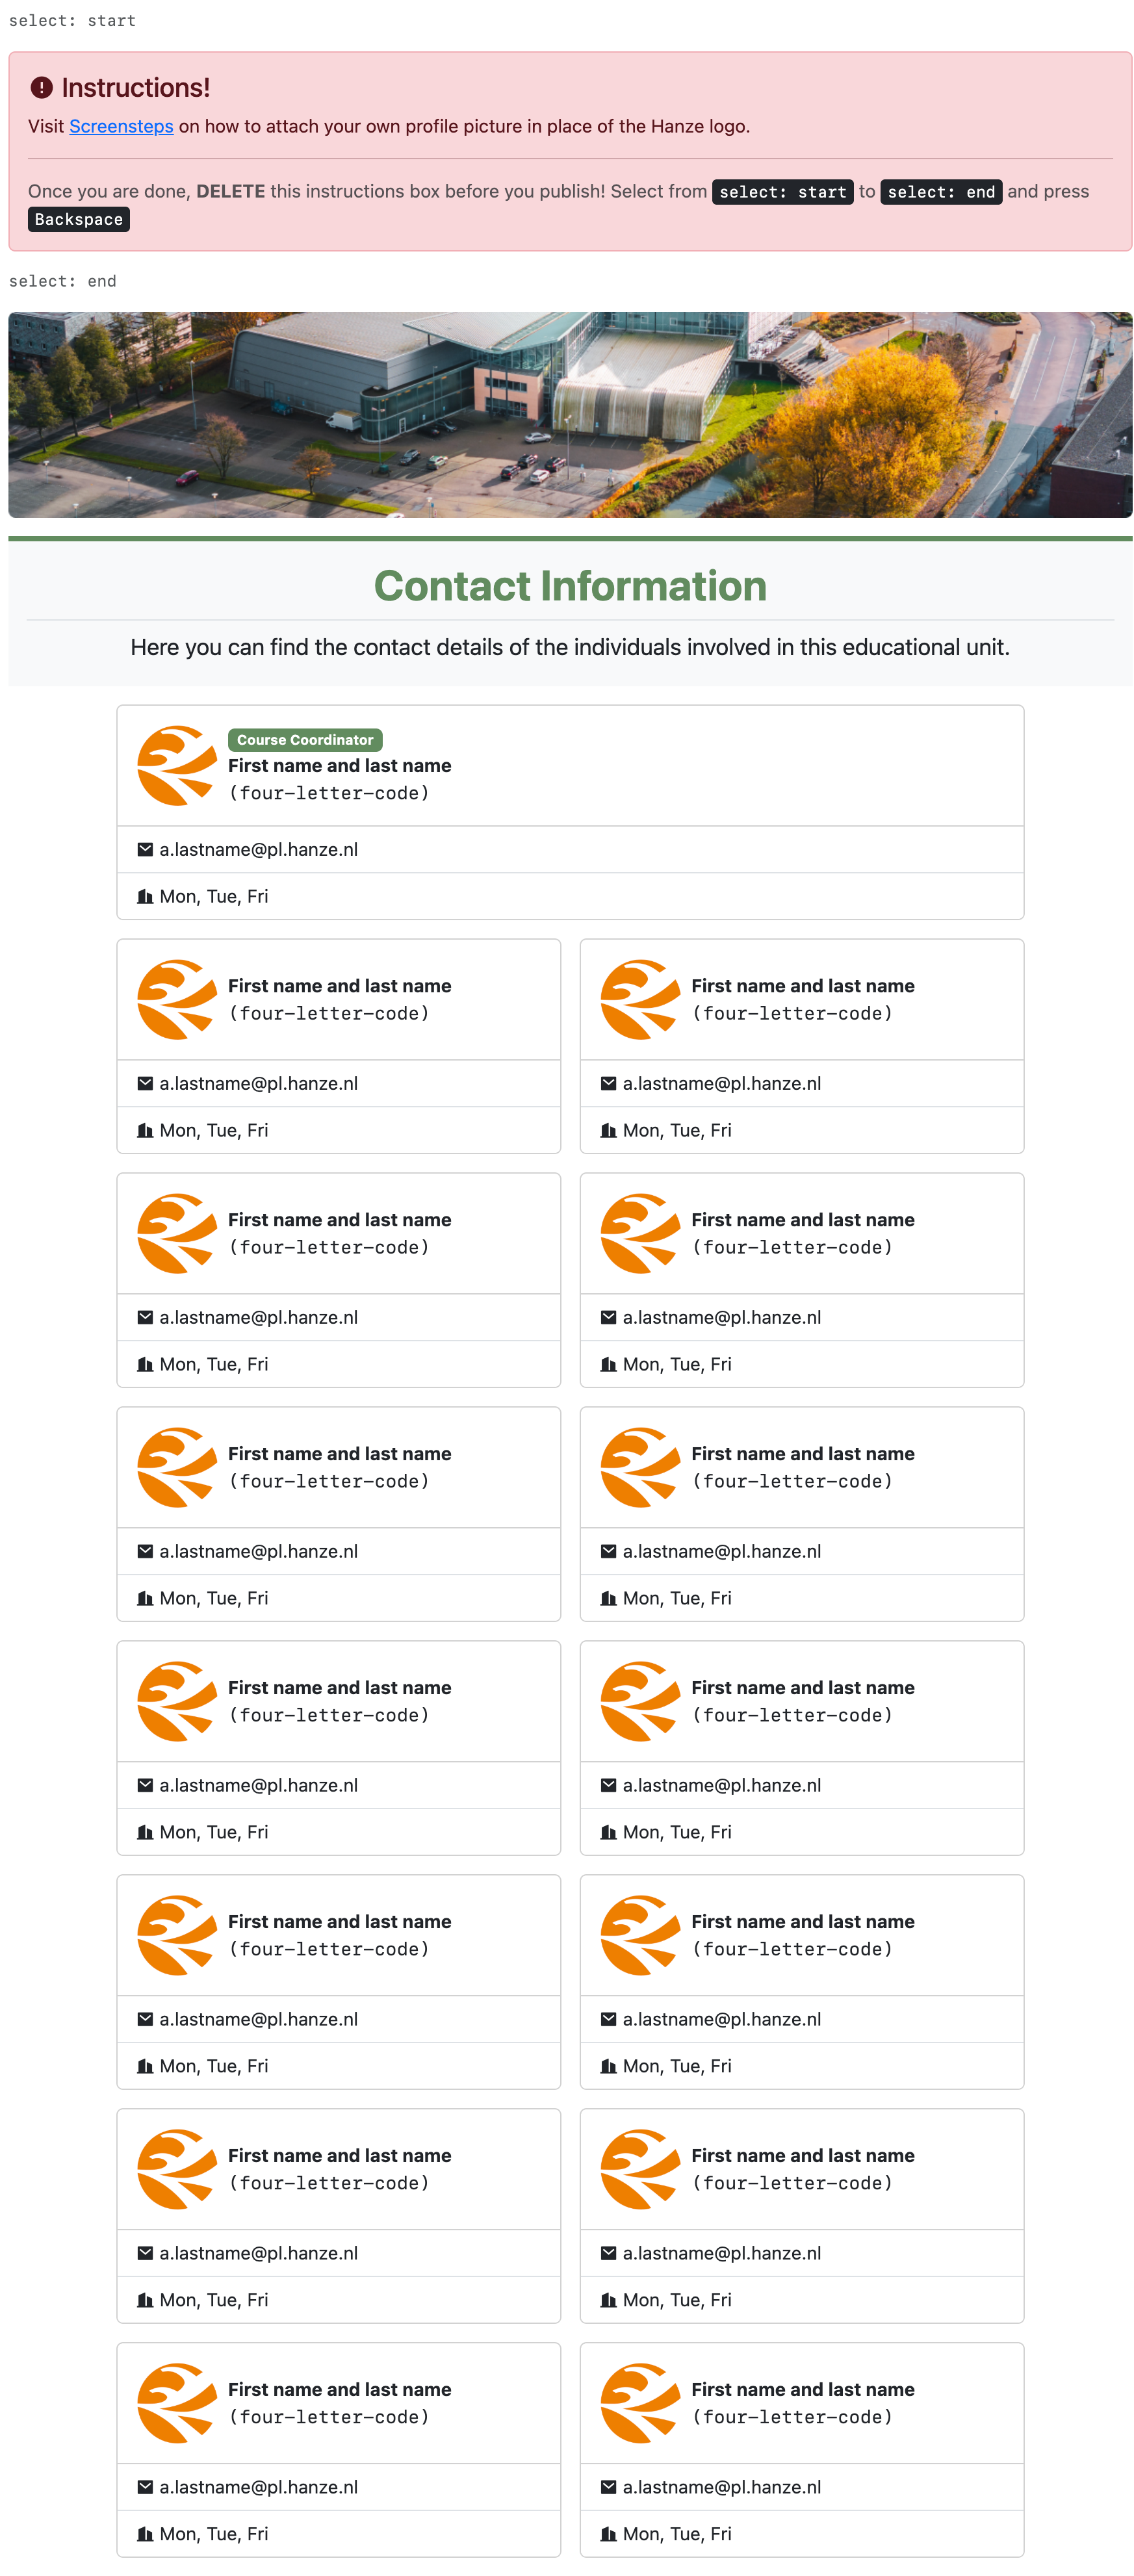Open the Screensteps link

(x=121, y=126)
